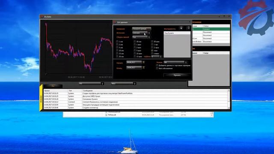This screenshot has height=154, width=274.
Task: Select the green Connect row in sources table
Action: (x=211, y=29)
